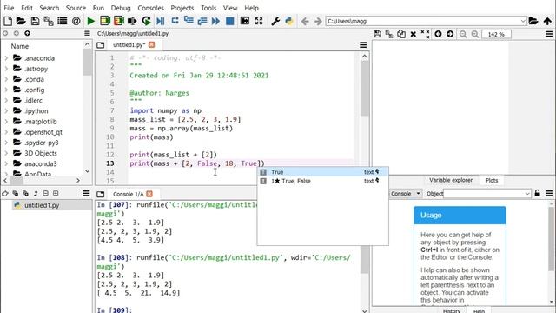Switch to the Plots tab
The image size is (556, 313).
click(x=492, y=180)
